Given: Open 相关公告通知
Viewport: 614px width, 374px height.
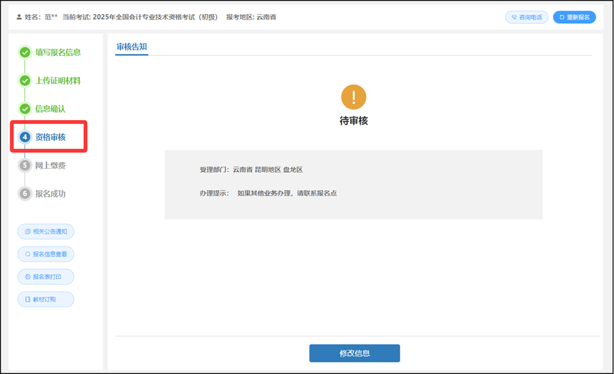Looking at the screenshot, I should coord(46,232).
